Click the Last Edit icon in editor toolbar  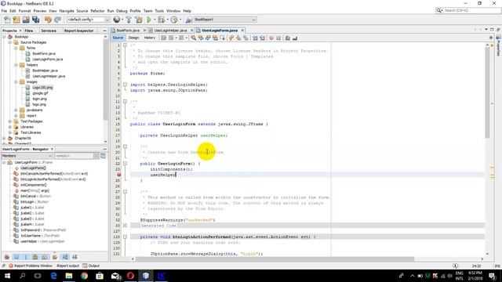(x=164, y=38)
